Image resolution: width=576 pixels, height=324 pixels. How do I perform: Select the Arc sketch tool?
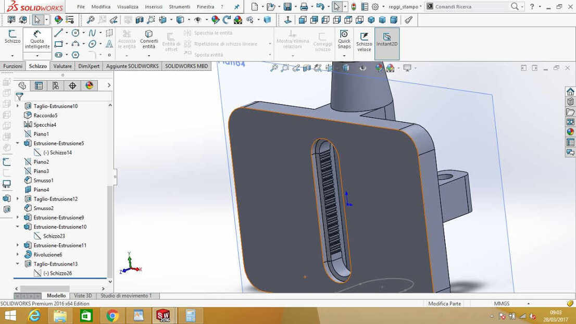76,44
